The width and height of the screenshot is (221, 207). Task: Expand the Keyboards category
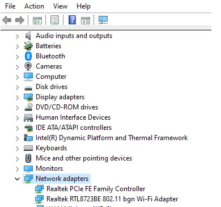pos(18,149)
